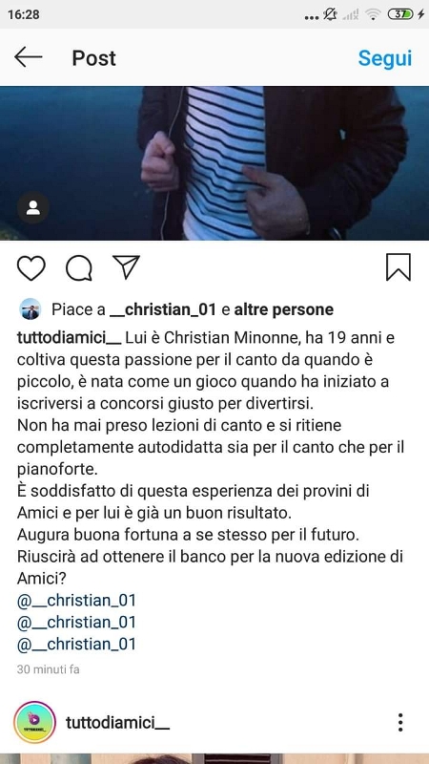Open __christian_01 from the likes line

tap(162, 309)
